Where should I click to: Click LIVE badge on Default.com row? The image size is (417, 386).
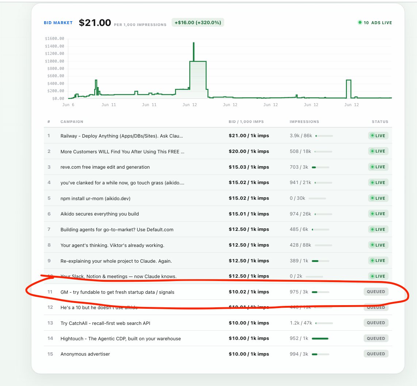[x=378, y=229]
